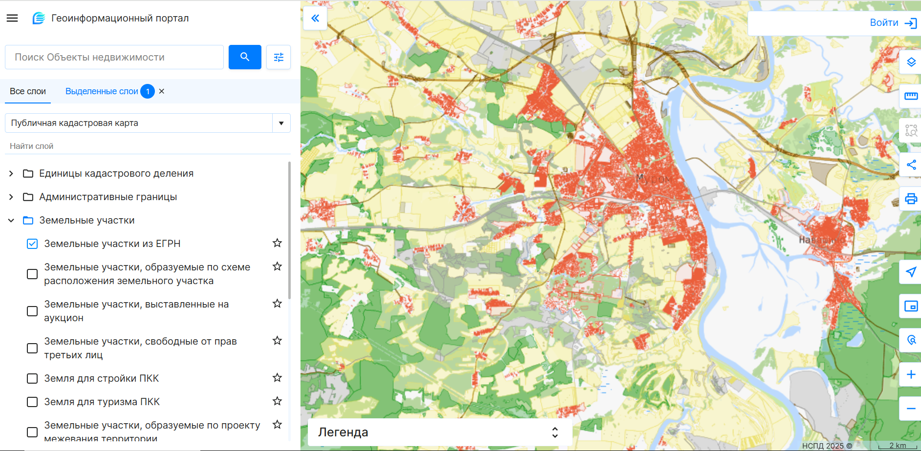Open search filter settings icon
Image resolution: width=921 pixels, height=451 pixels.
pos(278,57)
